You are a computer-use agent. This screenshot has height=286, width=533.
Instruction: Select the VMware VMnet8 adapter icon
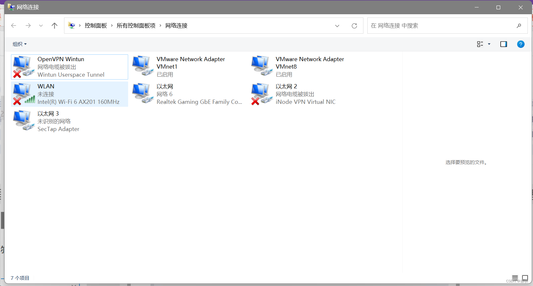(x=261, y=66)
